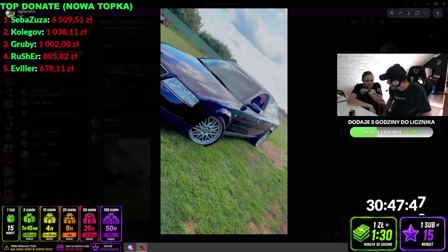Close the image viewer with the X button

click(437, 13)
